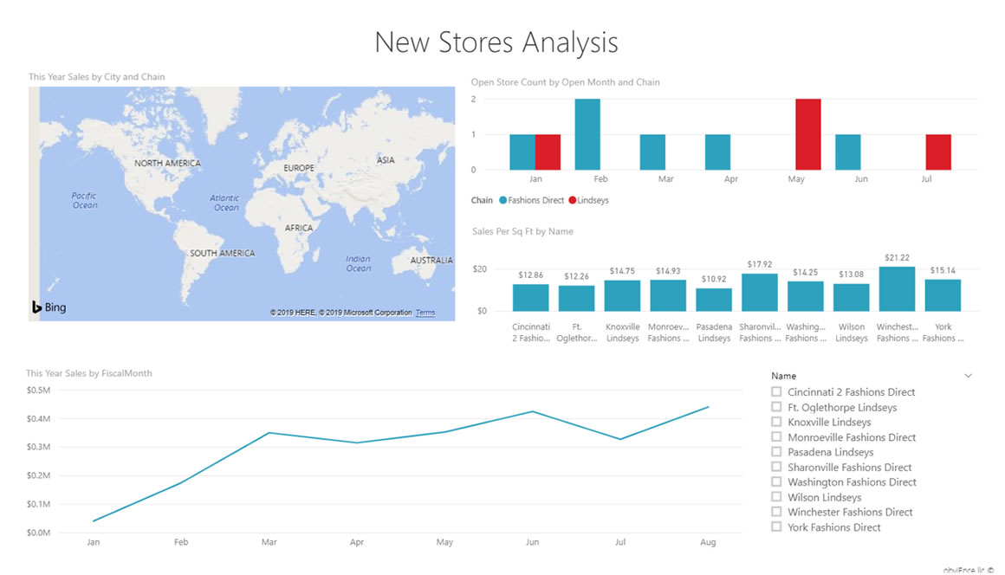The width and height of the screenshot is (1005, 575).
Task: Click the Sharonville $17.92 sales bar
Action: point(760,293)
